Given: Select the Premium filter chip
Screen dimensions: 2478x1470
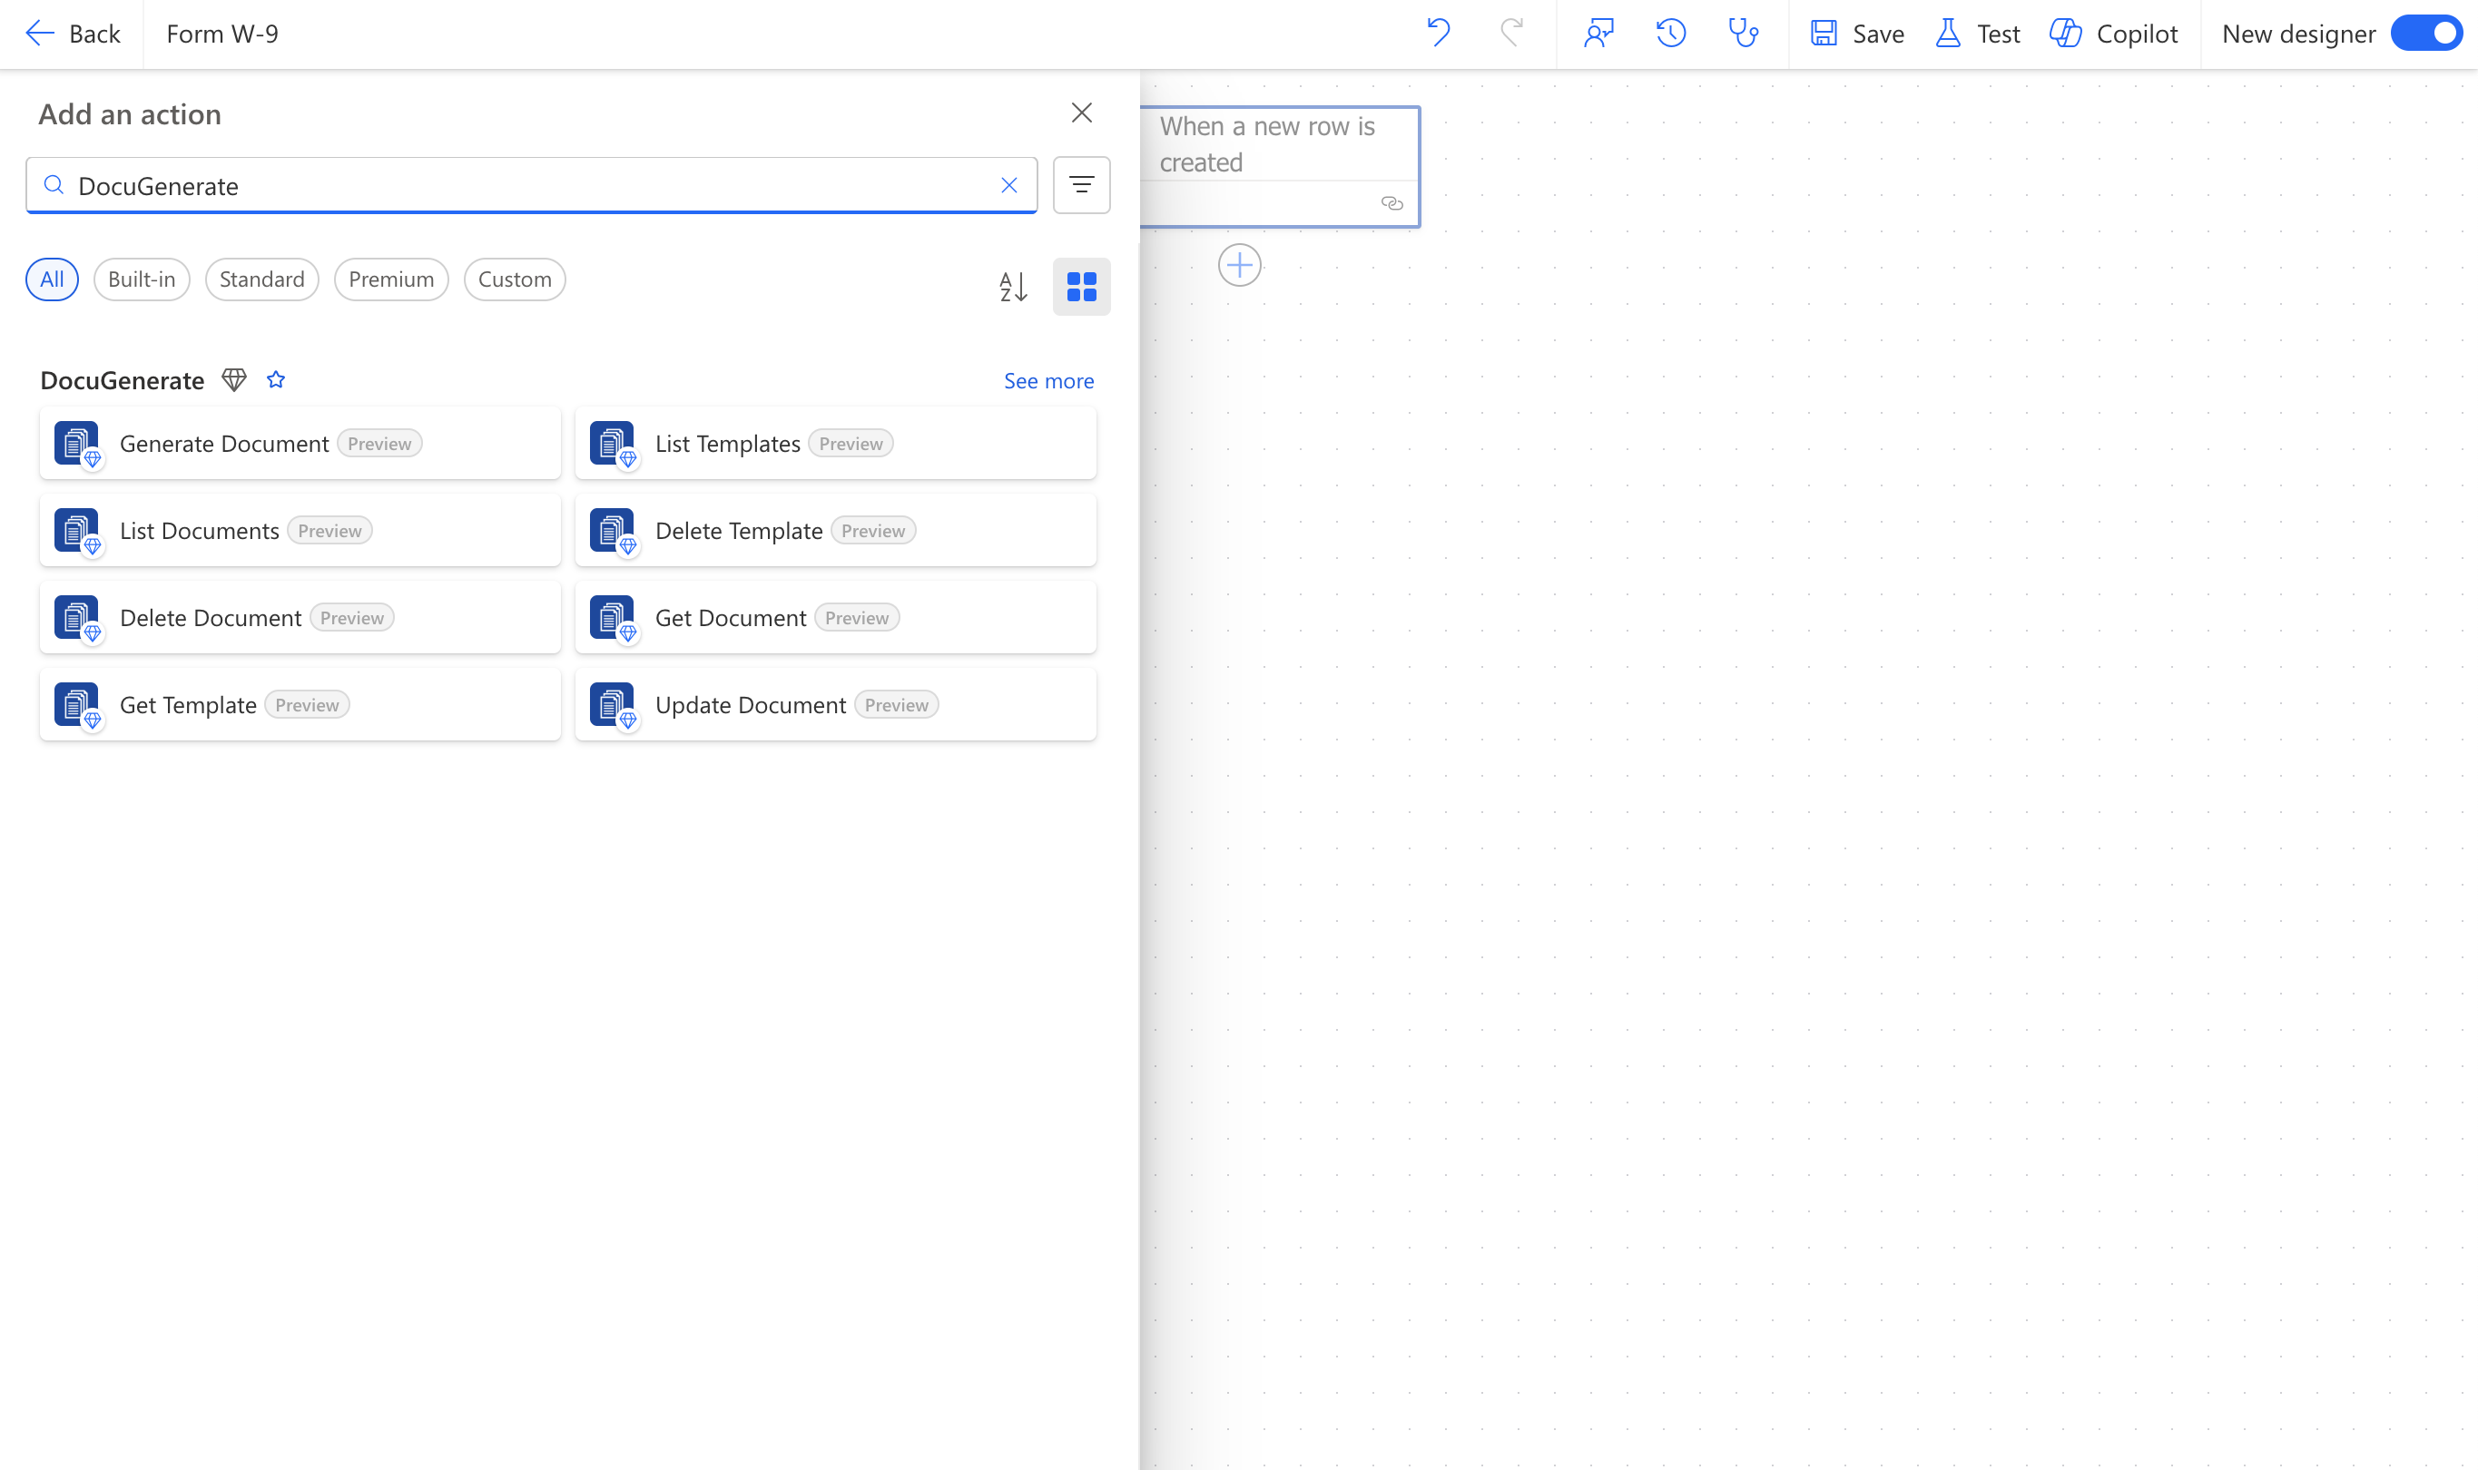Looking at the screenshot, I should [x=391, y=279].
